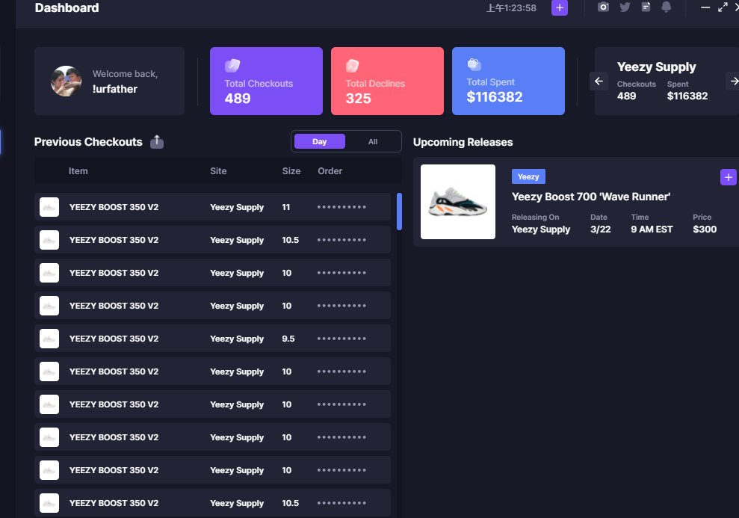Image resolution: width=739 pixels, height=518 pixels.
Task: Click the Yeezy Supply card title
Action: (657, 67)
